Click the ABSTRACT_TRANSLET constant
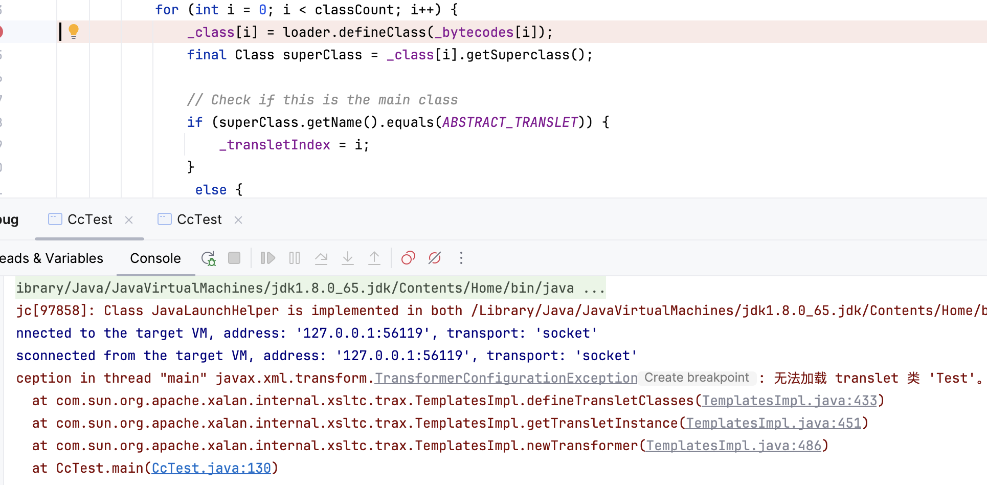The height and width of the screenshot is (485, 987). pos(510,122)
